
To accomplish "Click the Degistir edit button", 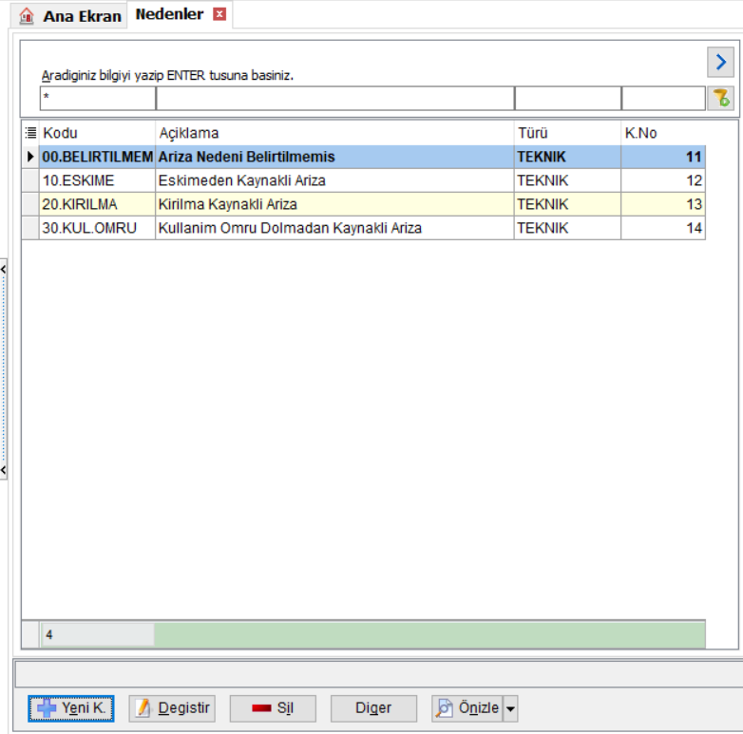I will (172, 708).
